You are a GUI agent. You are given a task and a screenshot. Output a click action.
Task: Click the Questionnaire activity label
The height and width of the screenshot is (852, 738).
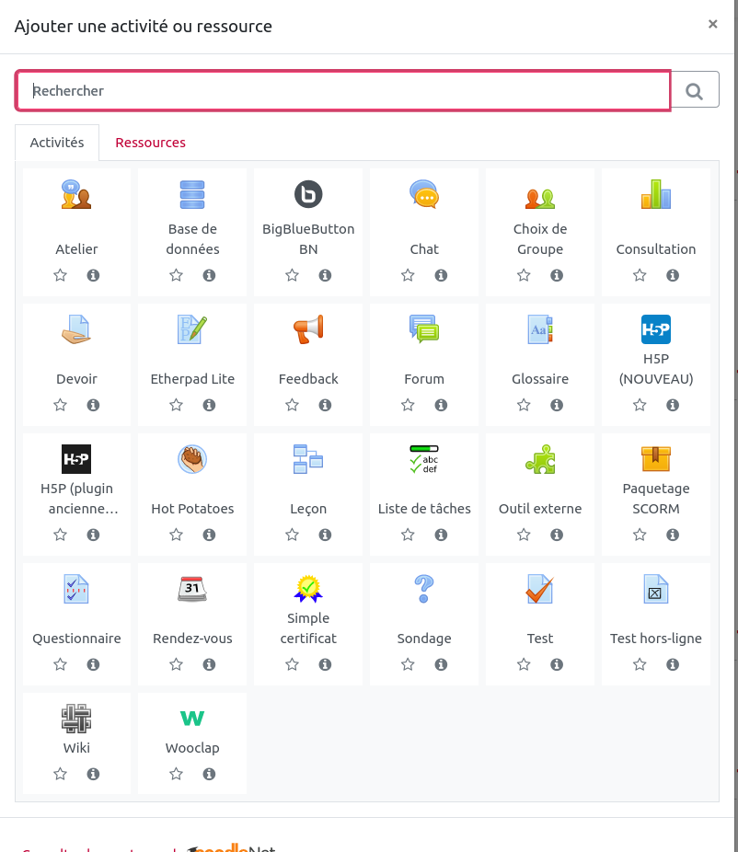[76, 639]
